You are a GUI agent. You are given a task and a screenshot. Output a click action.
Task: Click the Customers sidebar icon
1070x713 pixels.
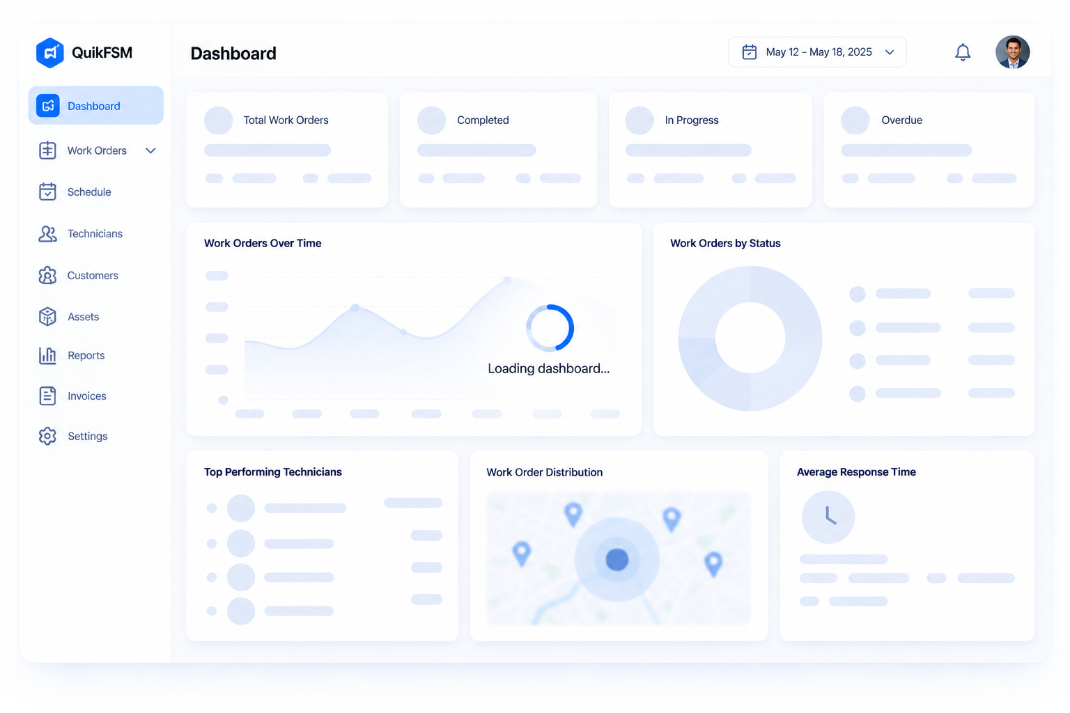pyautogui.click(x=47, y=276)
